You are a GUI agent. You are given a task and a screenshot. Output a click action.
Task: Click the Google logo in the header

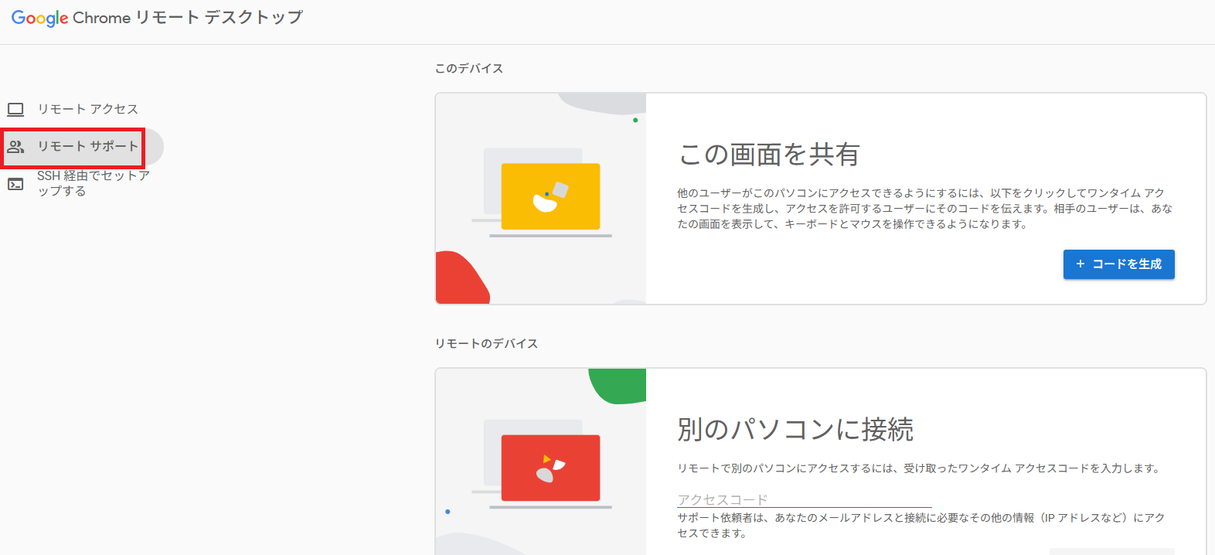(x=39, y=18)
